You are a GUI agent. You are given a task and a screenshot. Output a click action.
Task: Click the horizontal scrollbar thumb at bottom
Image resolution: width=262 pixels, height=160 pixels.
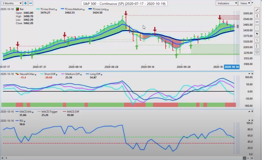(245, 158)
